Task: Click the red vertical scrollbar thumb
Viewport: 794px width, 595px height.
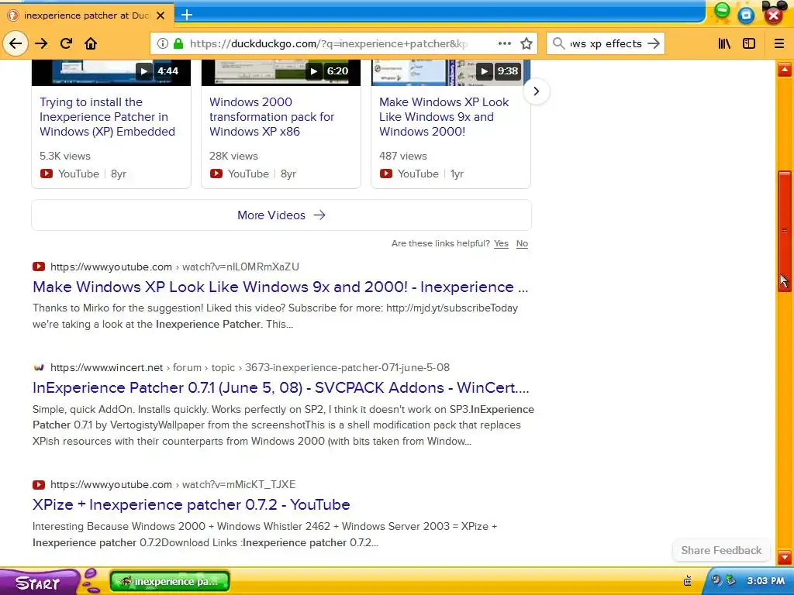Action: point(785,232)
